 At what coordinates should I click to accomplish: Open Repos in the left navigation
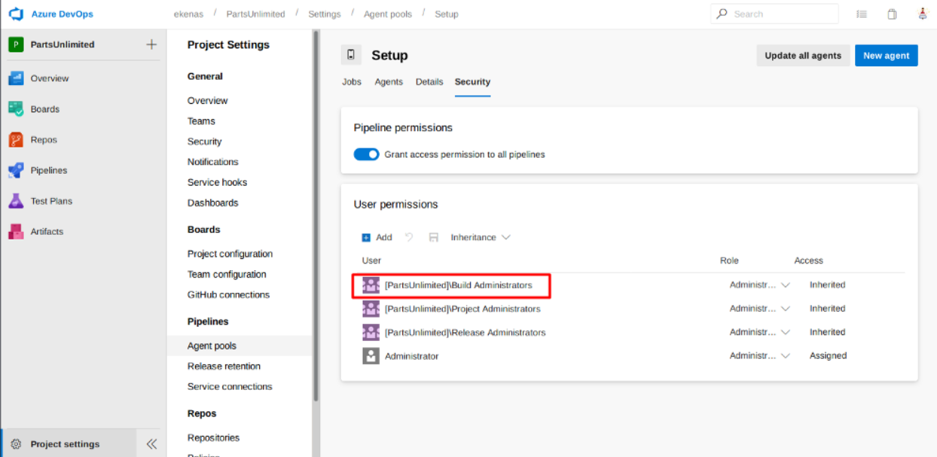(x=16, y=140)
